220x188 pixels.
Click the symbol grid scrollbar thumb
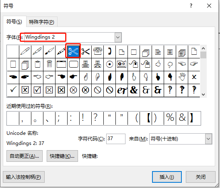point(203,55)
